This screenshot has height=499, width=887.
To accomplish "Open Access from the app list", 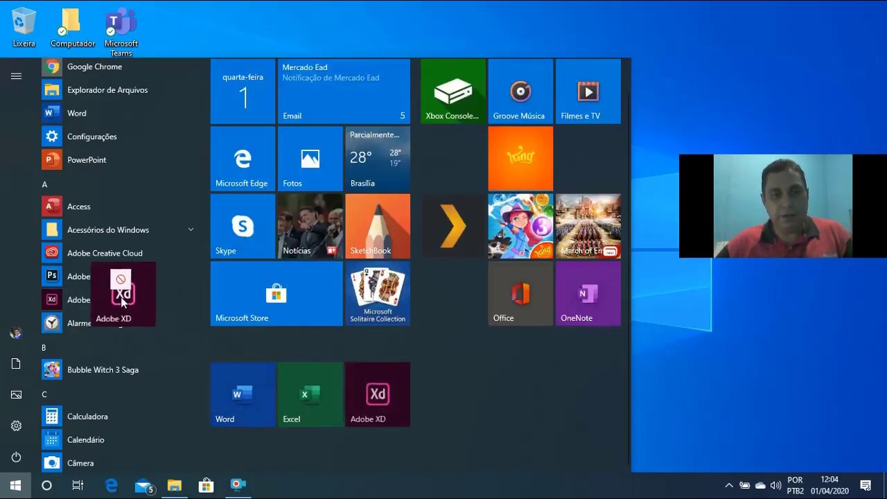I will tap(118, 207).
